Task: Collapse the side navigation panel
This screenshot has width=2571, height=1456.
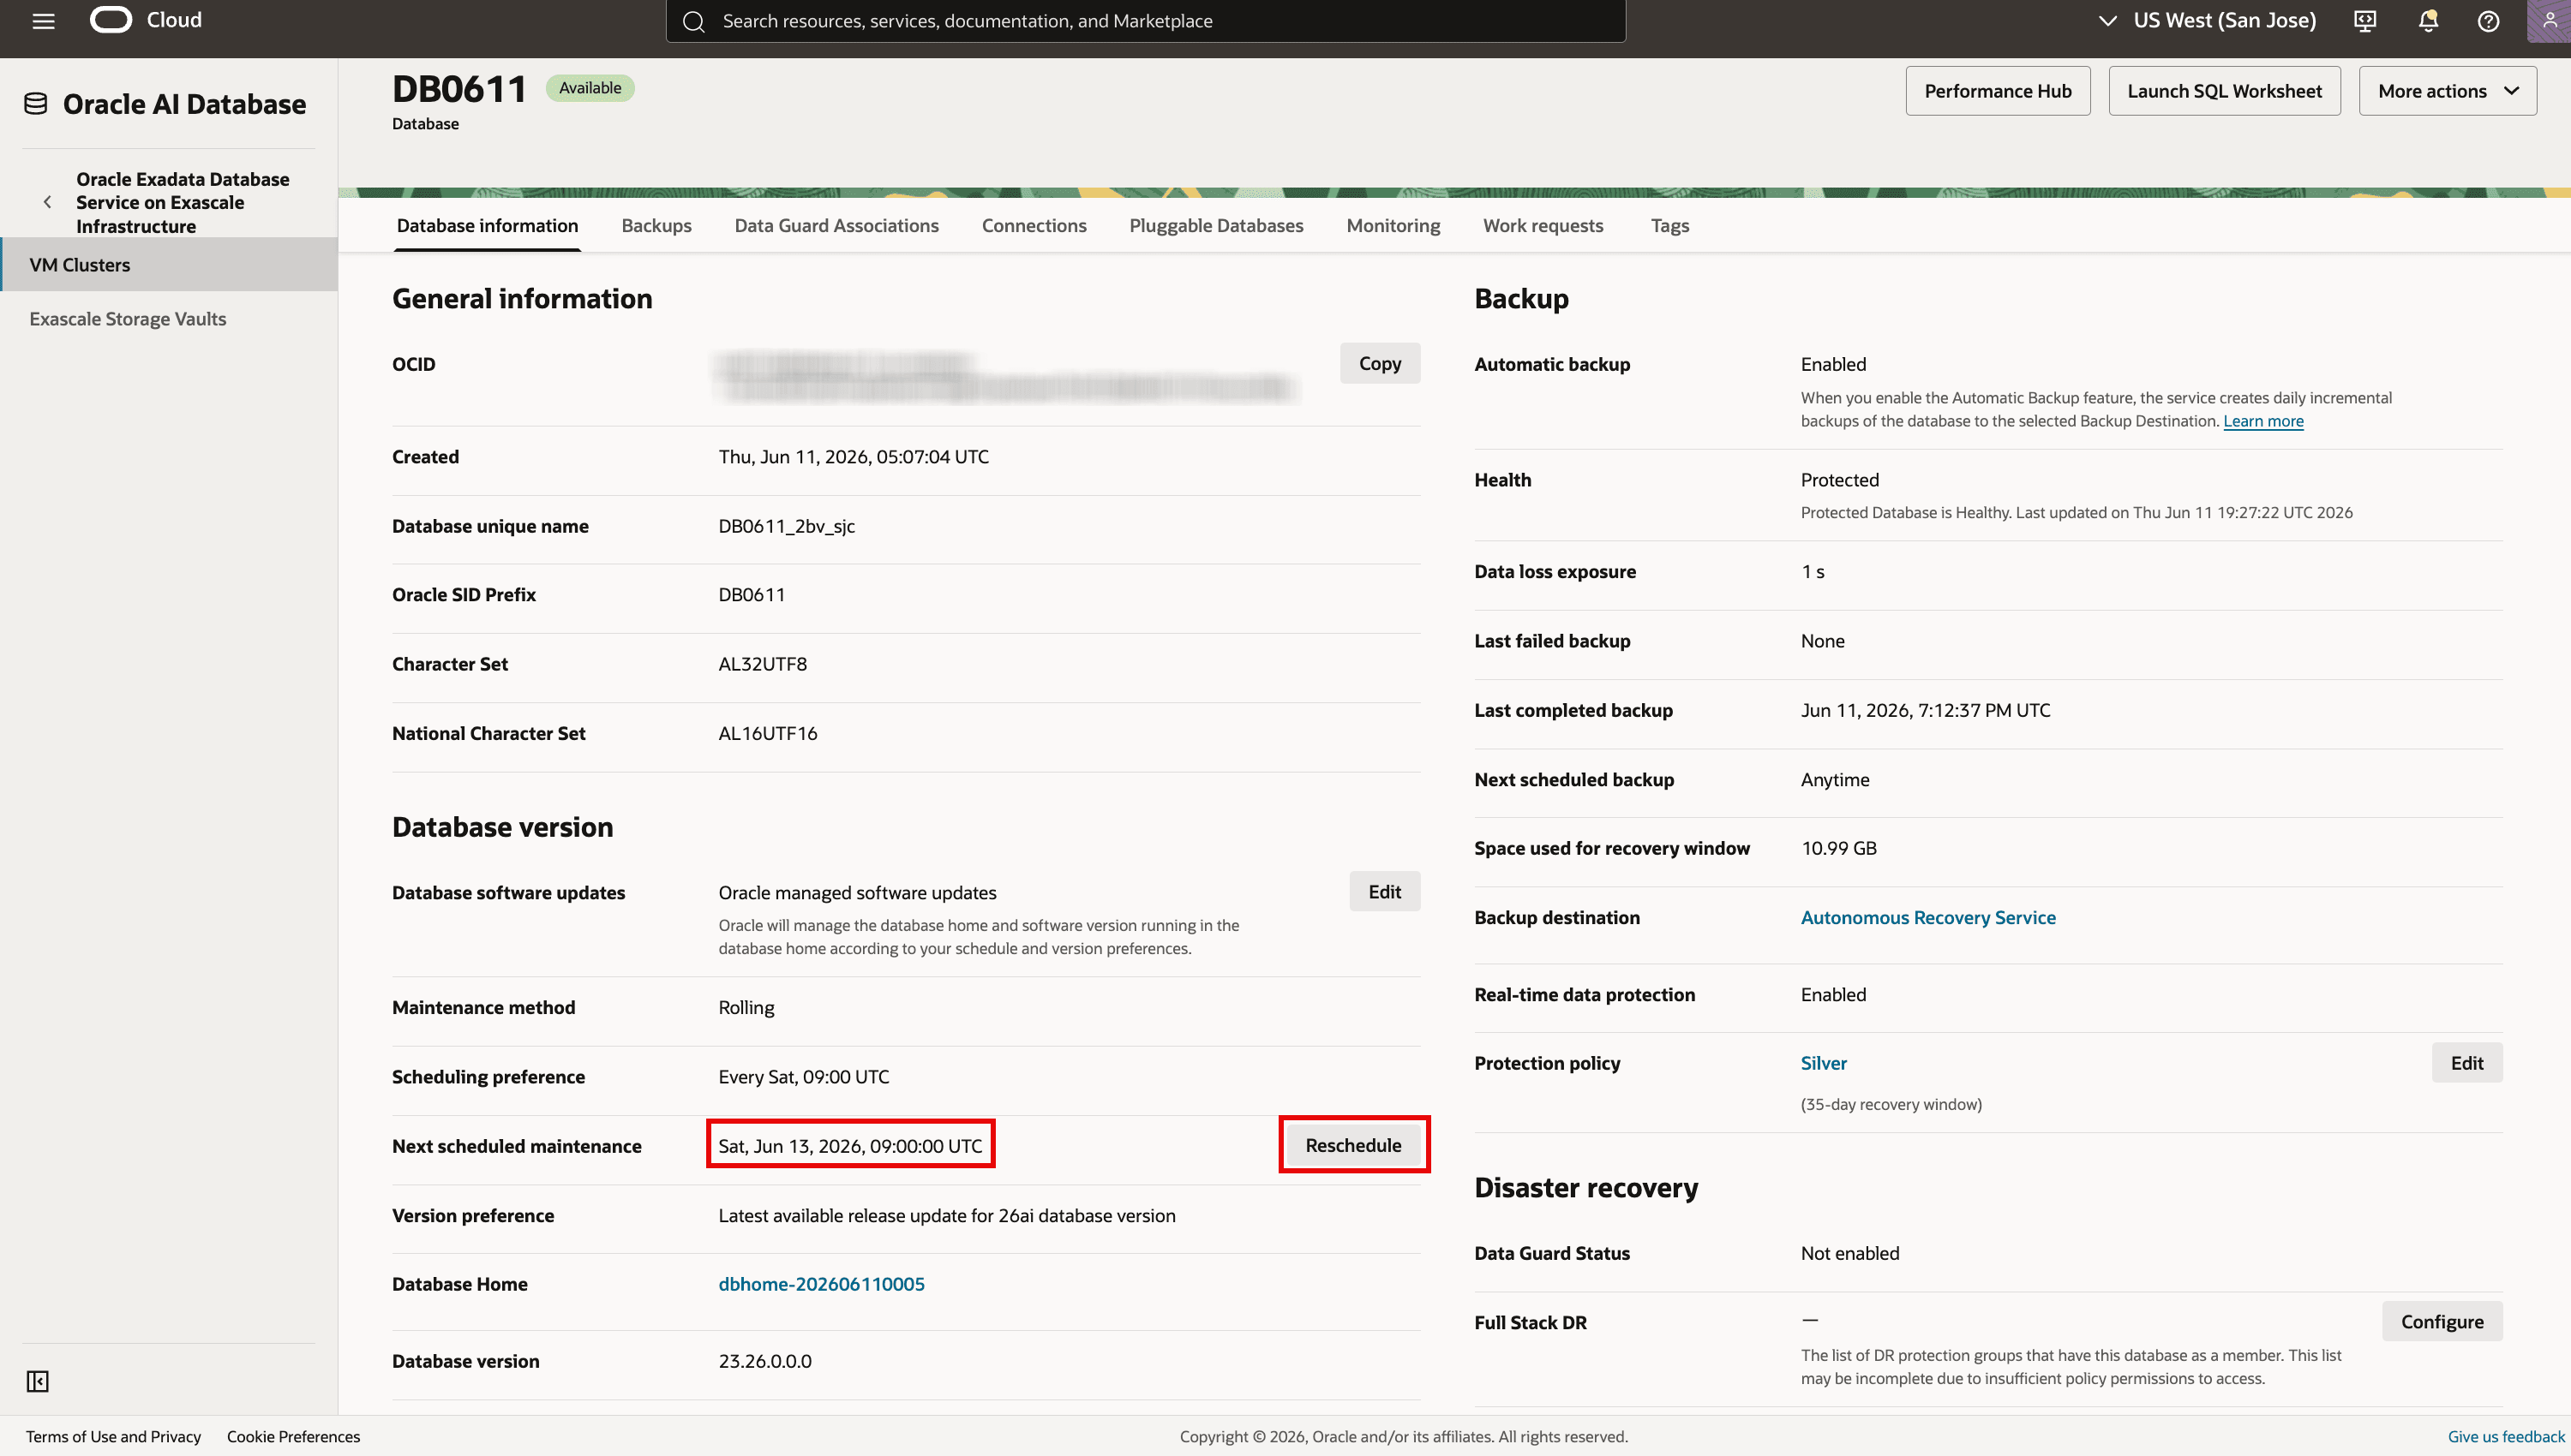Action: point(38,1381)
